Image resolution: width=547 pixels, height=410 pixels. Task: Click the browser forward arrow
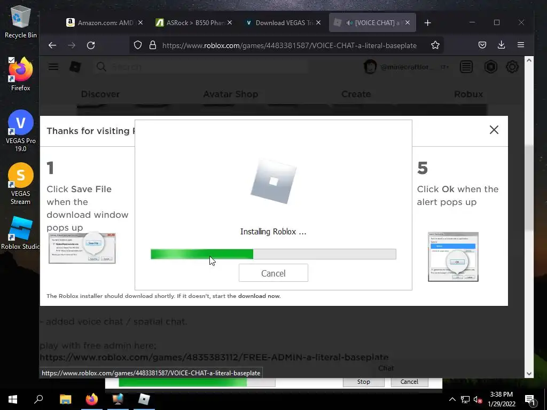point(72,45)
